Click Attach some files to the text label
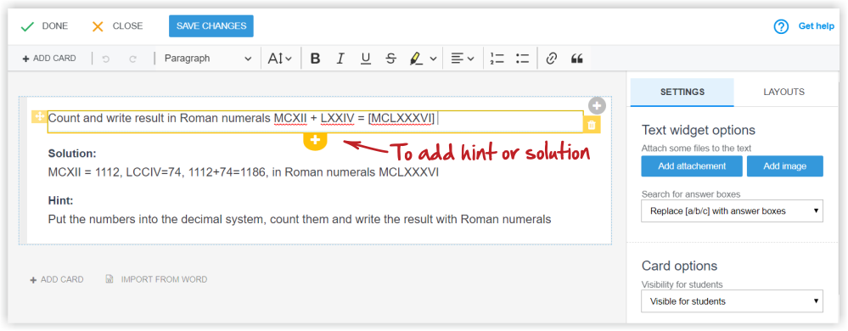 [x=697, y=149]
